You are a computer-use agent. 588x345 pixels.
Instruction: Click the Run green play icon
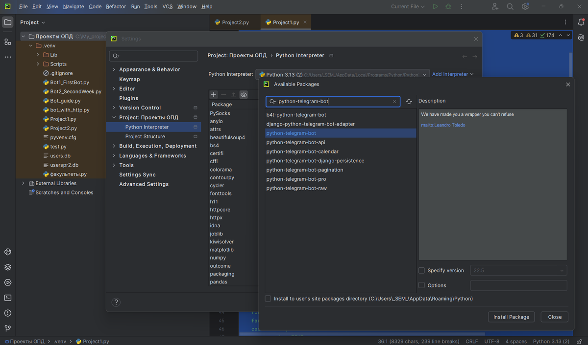[435, 6]
